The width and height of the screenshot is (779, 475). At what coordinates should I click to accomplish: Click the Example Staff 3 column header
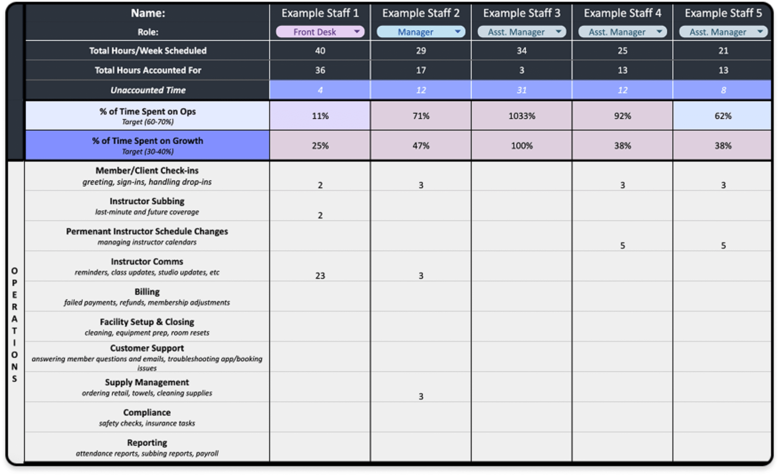tap(521, 13)
